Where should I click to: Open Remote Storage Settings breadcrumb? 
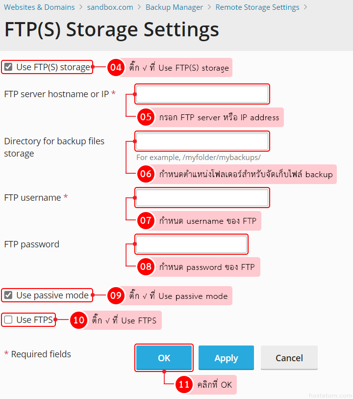tap(257, 7)
